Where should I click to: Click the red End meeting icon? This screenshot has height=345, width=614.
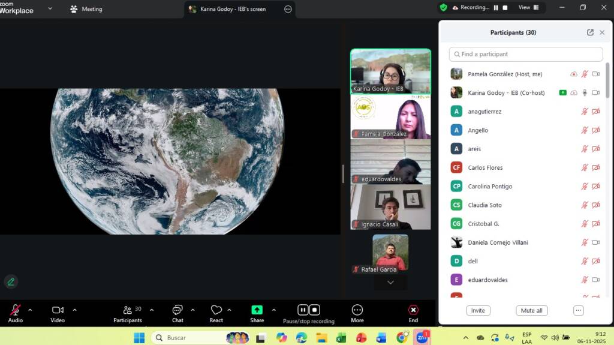(413, 310)
